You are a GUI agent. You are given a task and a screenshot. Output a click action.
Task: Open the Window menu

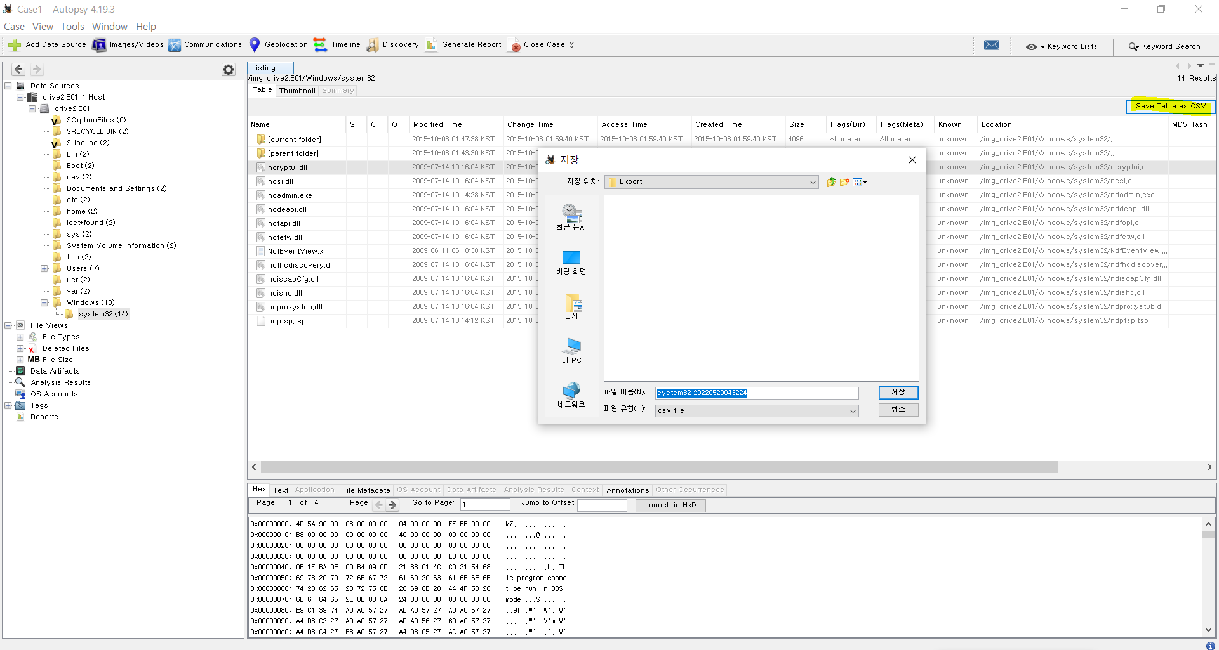coord(110,27)
